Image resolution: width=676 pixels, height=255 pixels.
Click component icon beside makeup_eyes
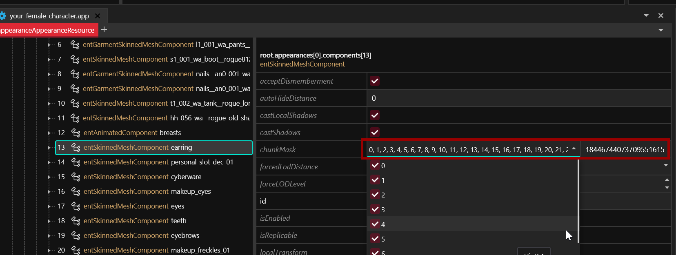[x=76, y=191]
